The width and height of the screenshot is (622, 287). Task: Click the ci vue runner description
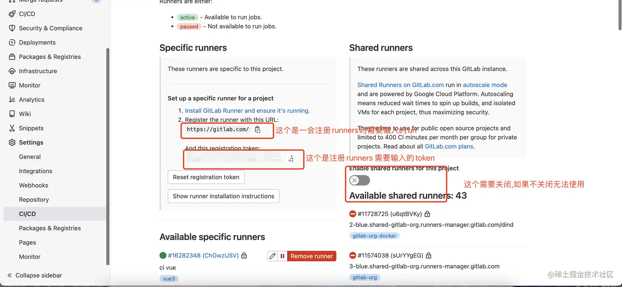168,268
